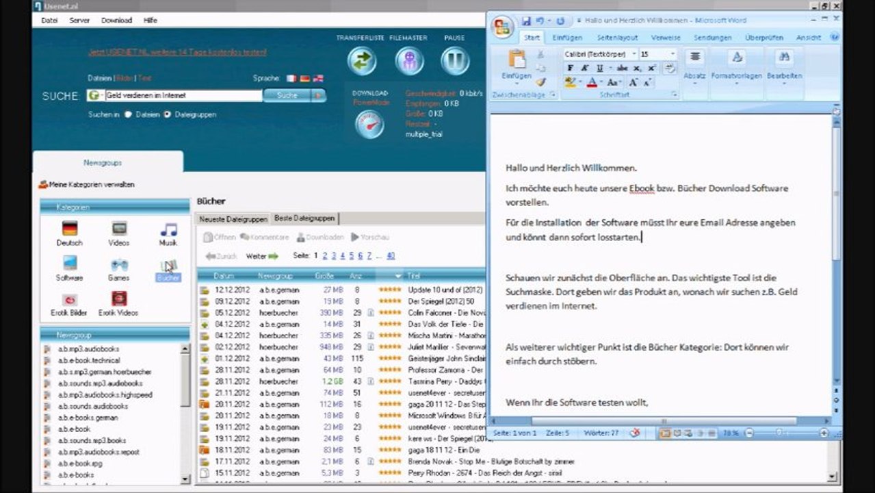Click the Word Office button orb
This screenshot has width=875, height=493.
[503, 27]
